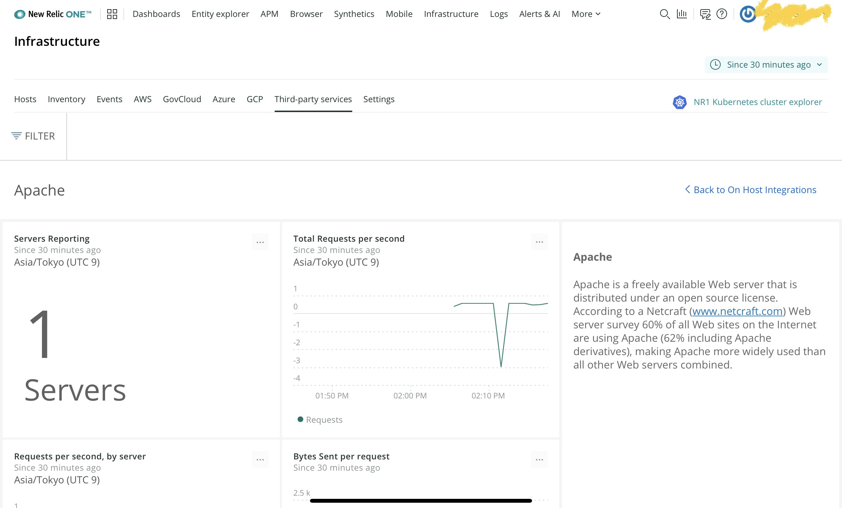Switch to the Hosts tab

click(25, 99)
